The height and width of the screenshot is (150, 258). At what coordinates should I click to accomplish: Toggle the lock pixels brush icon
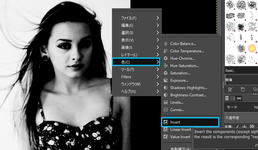(238, 126)
